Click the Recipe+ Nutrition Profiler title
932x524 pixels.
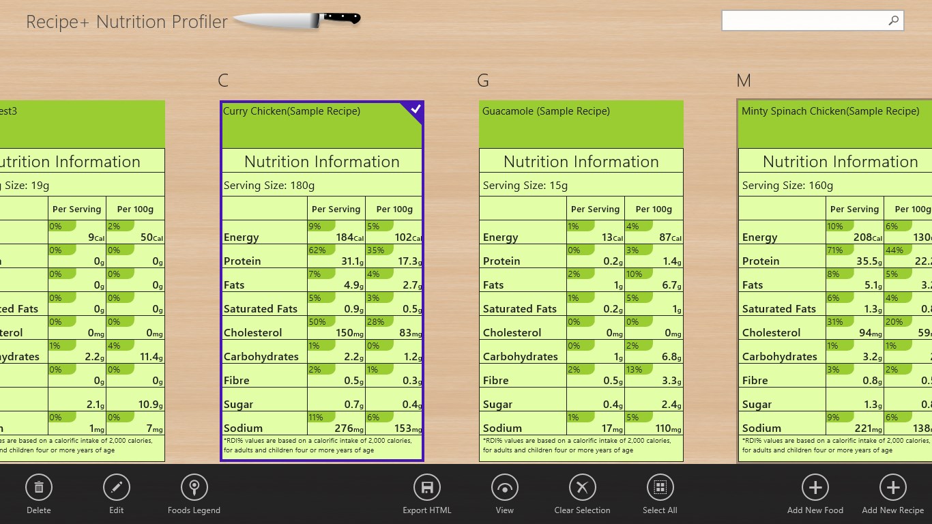pyautogui.click(x=127, y=22)
